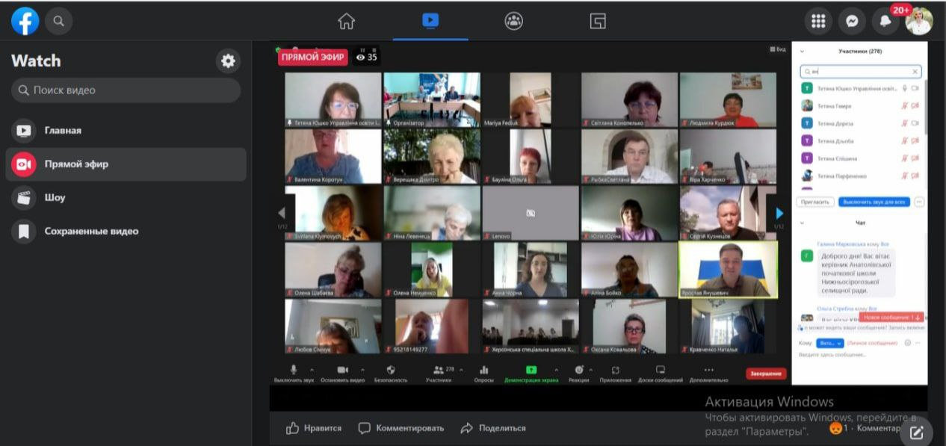Toggle Zoom microphone mute button
The image size is (946, 446).
294,371
